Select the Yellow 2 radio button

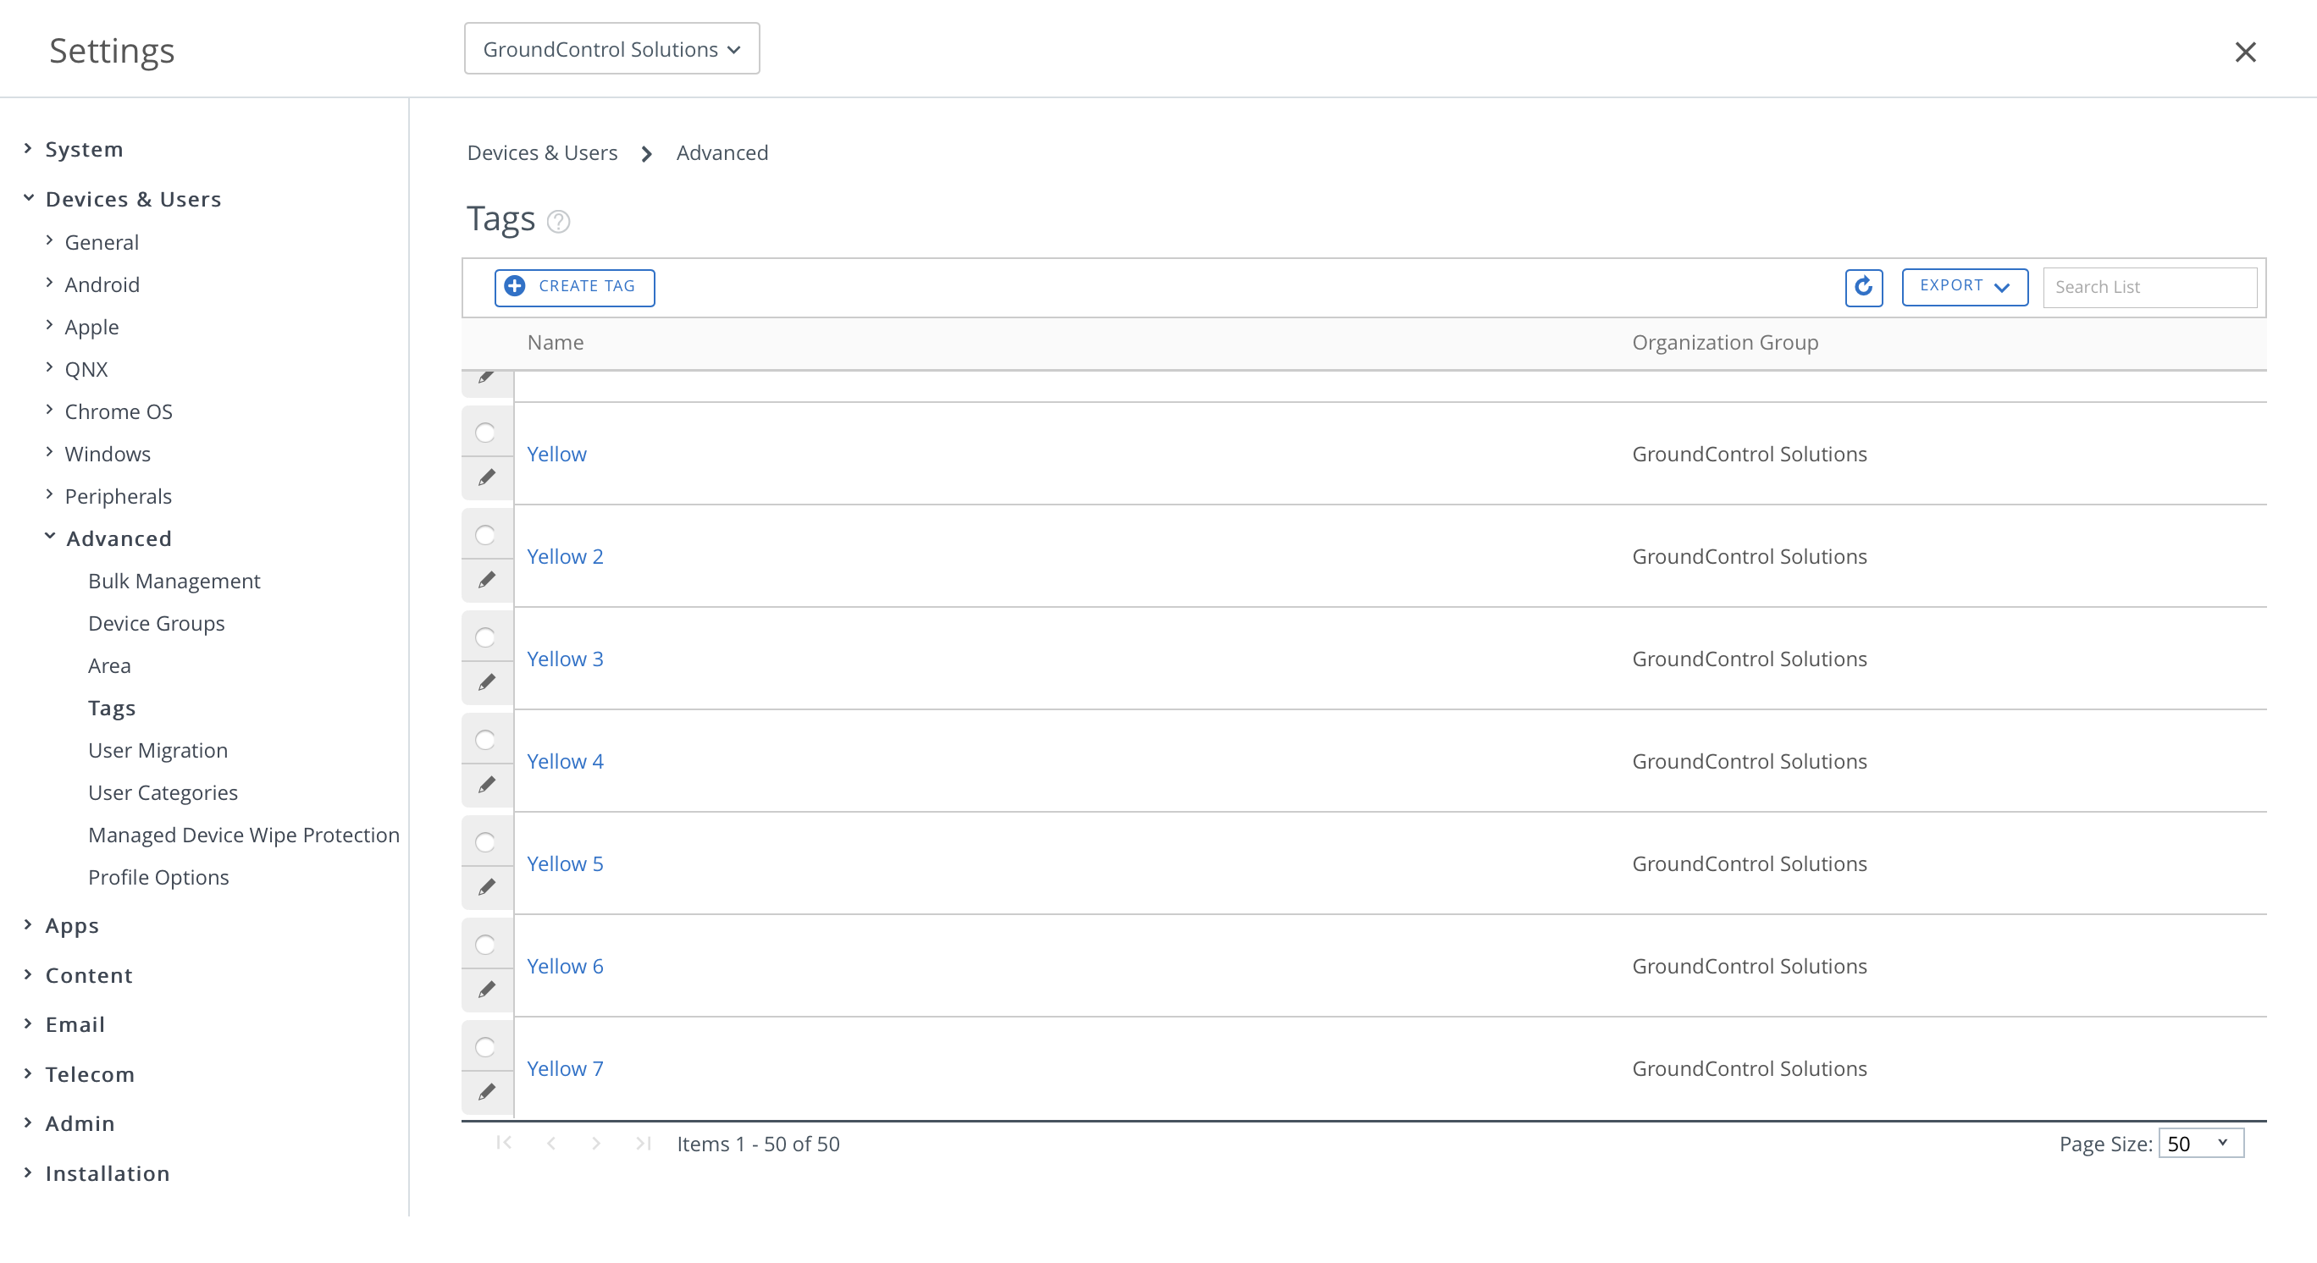tap(484, 536)
